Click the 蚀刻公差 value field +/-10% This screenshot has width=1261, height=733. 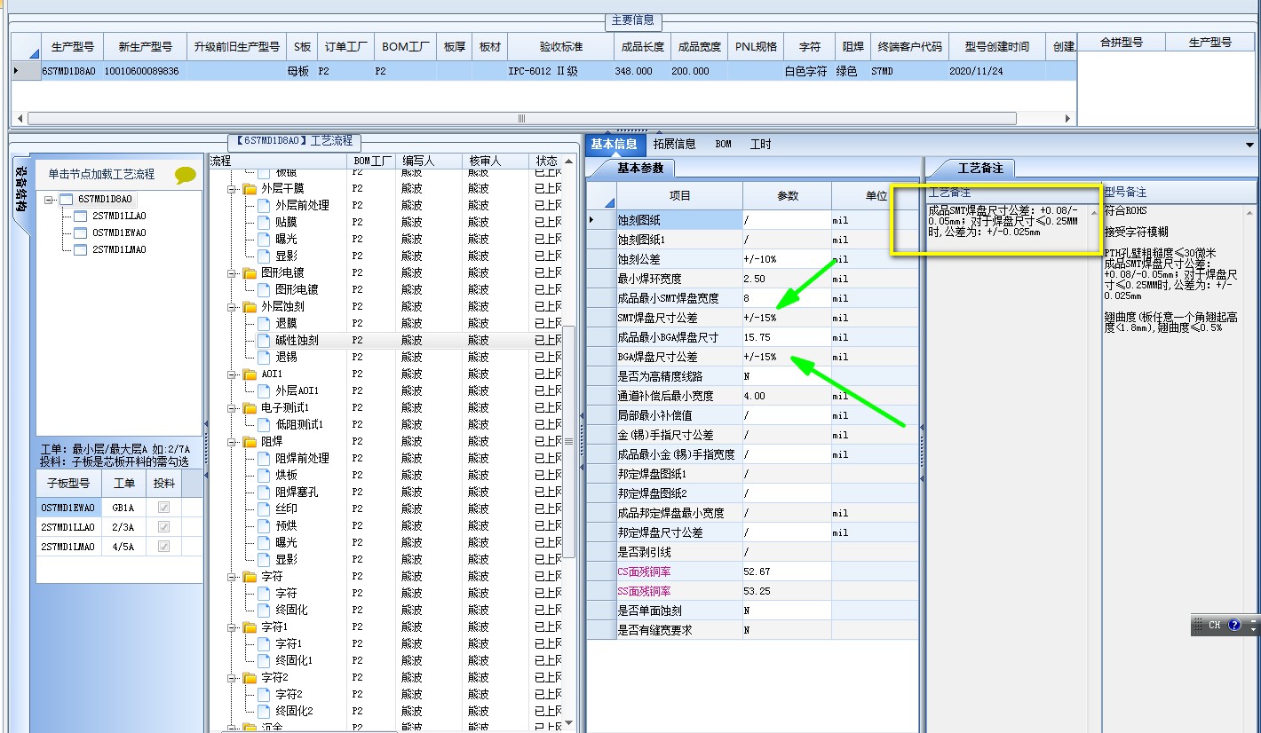787,259
